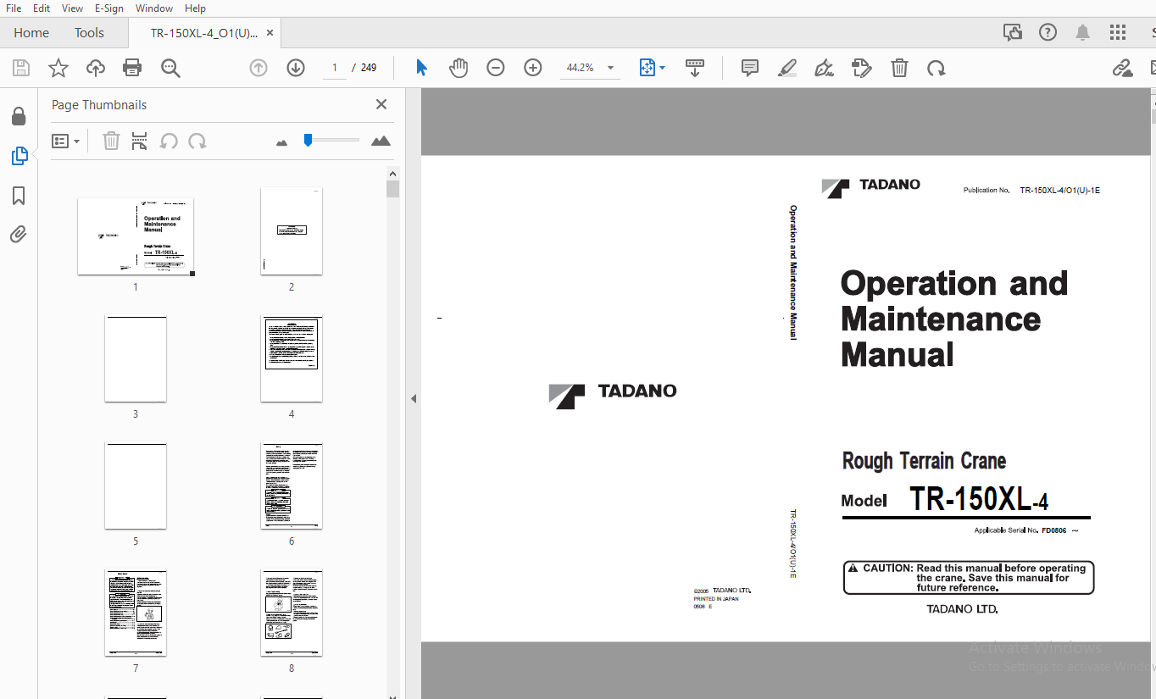Screen dimensions: 1156x699
Task: Open the File menu
Action: click(x=14, y=8)
